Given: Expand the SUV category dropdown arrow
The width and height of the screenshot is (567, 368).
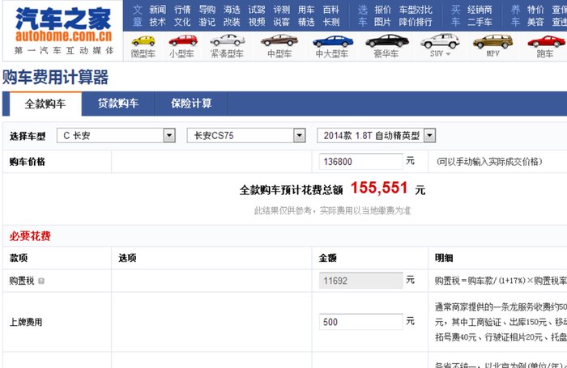Looking at the screenshot, I should click(449, 54).
